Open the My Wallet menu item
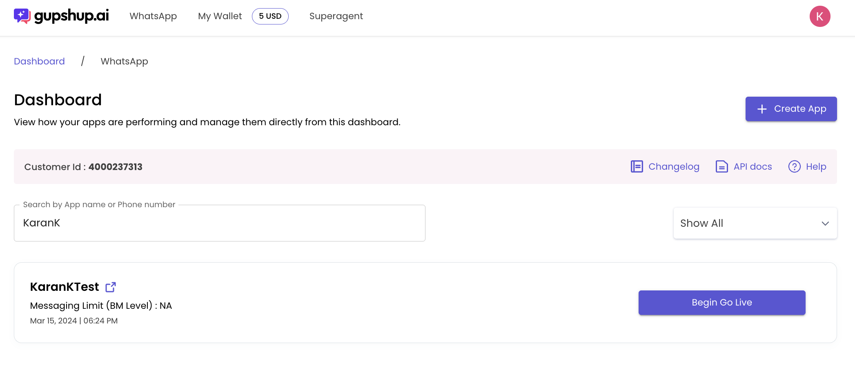The height and width of the screenshot is (372, 855). [x=220, y=16]
